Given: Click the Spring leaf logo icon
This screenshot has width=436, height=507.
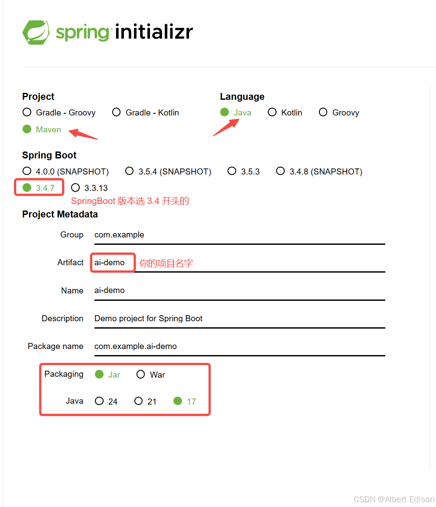Looking at the screenshot, I should point(36,32).
